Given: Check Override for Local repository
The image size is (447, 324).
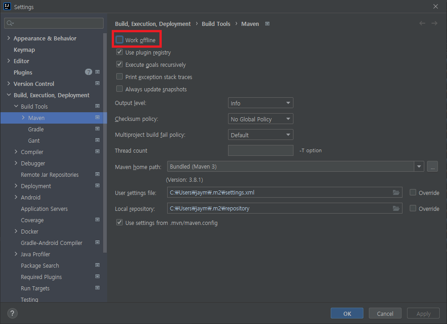Looking at the screenshot, I should pyautogui.click(x=413, y=209).
